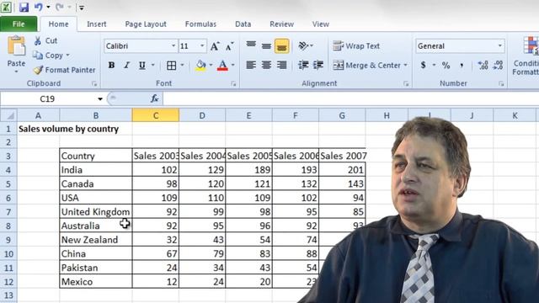Image resolution: width=539 pixels, height=303 pixels.
Task: Switch to the Formulas tab
Action: (200, 24)
